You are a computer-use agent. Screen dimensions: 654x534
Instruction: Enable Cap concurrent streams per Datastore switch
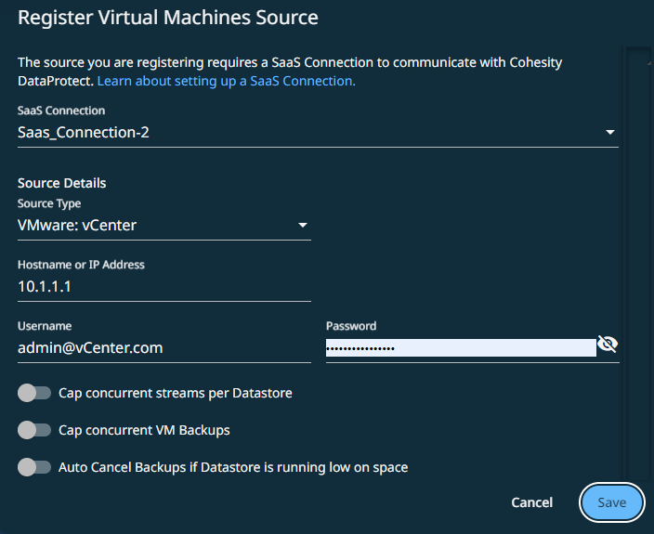click(33, 393)
